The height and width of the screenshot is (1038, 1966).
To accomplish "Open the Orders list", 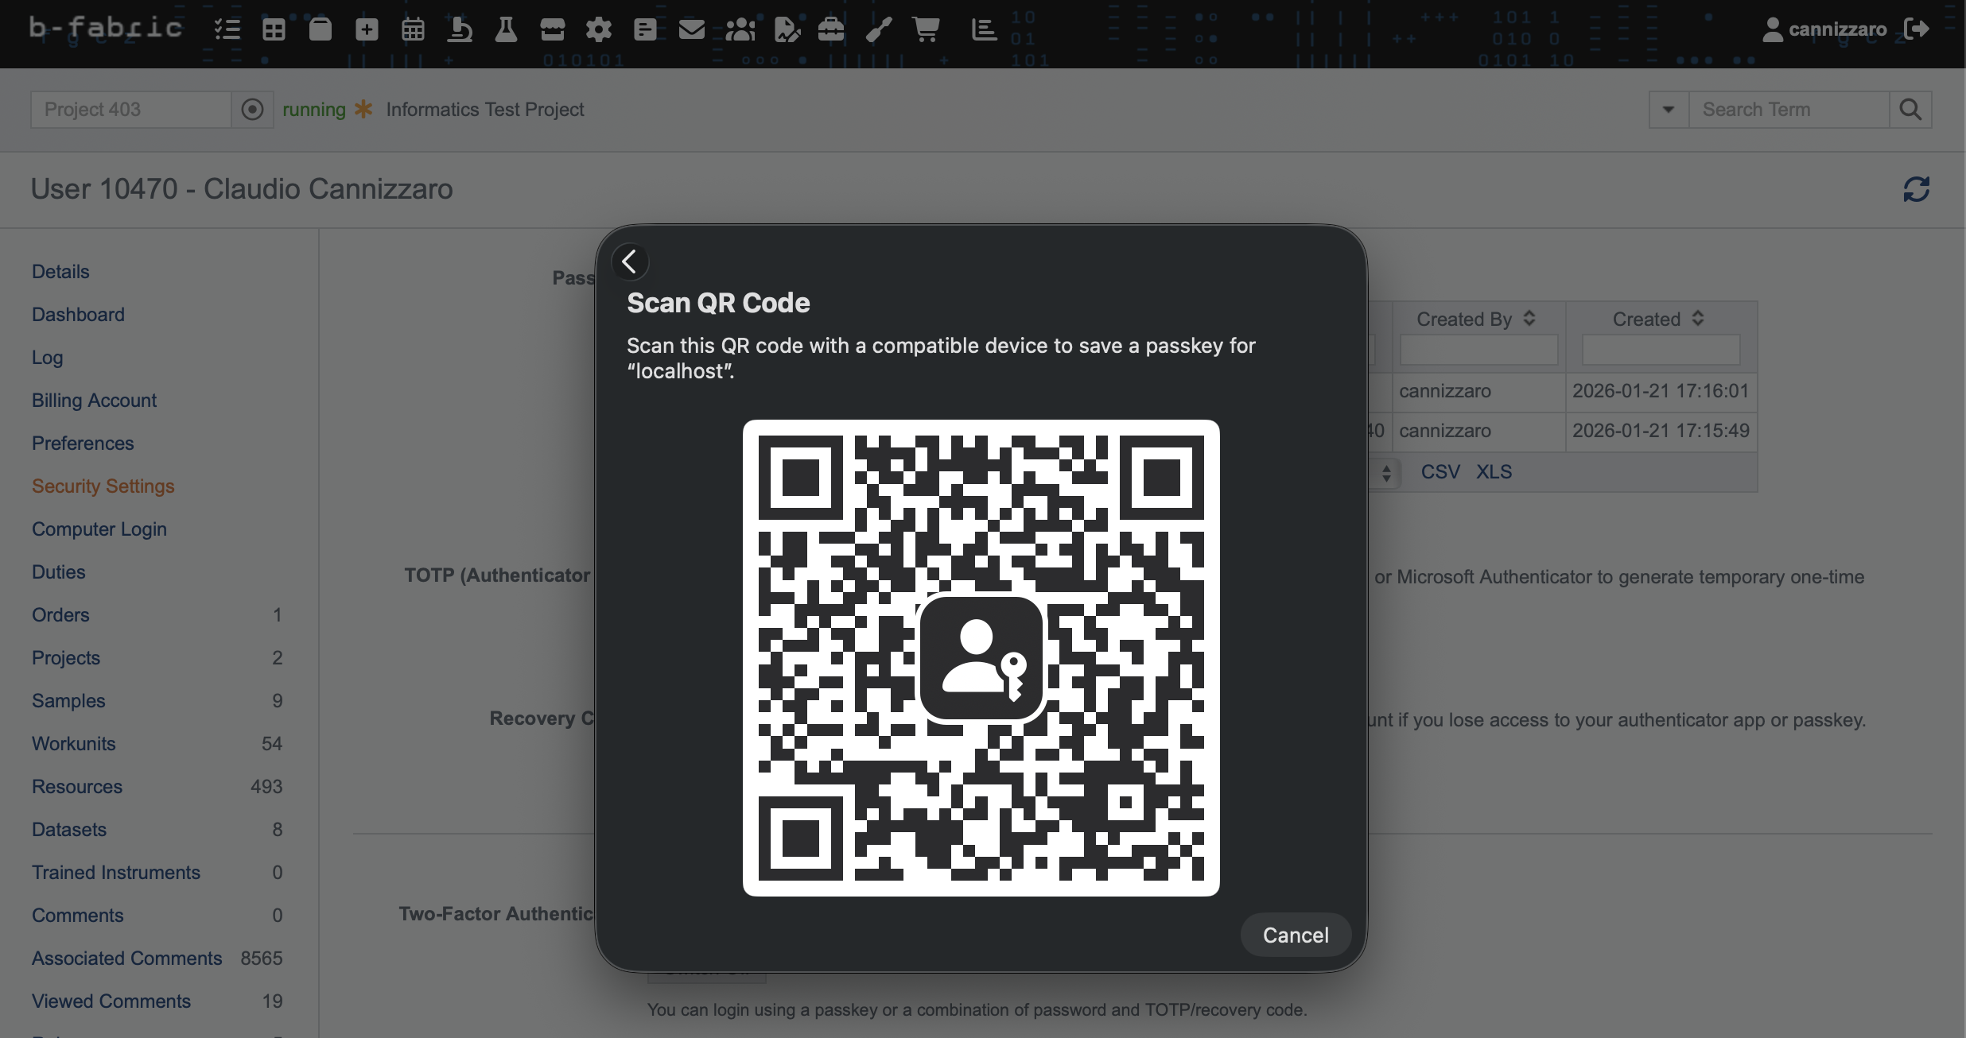I will point(60,615).
